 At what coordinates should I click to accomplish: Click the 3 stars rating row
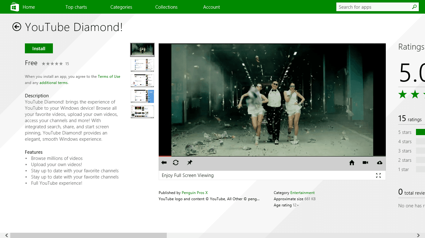[x=411, y=151]
